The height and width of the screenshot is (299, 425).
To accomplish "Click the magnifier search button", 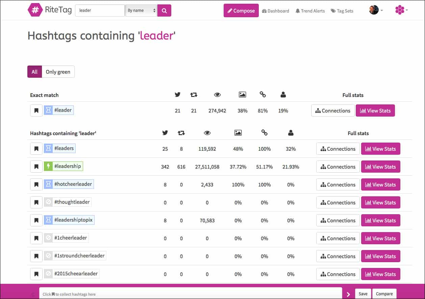I will (x=164, y=10).
